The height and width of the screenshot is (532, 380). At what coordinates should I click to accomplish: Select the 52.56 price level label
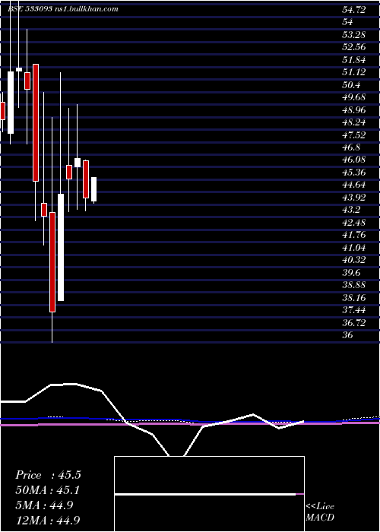[x=354, y=47]
